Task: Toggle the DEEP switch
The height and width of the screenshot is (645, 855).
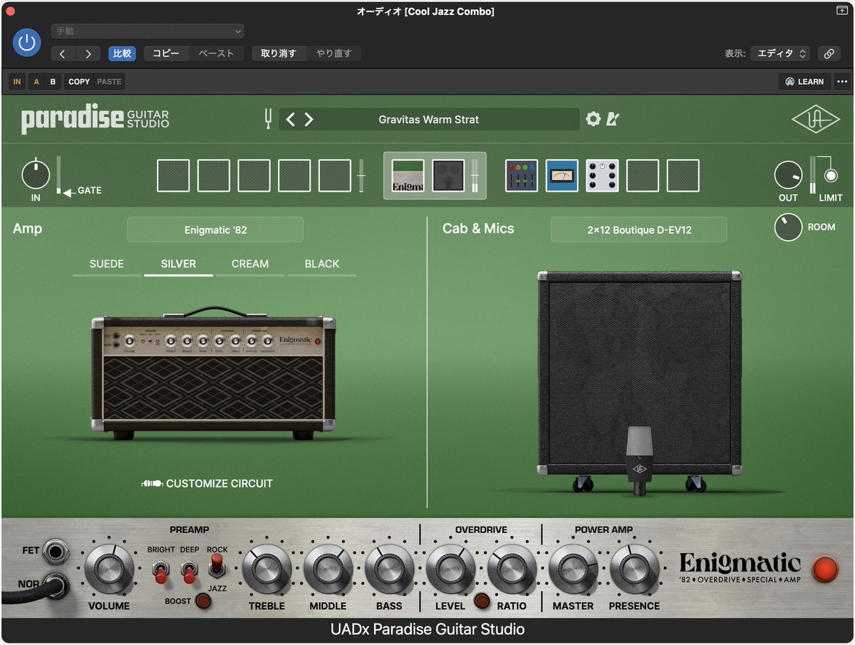Action: (189, 571)
